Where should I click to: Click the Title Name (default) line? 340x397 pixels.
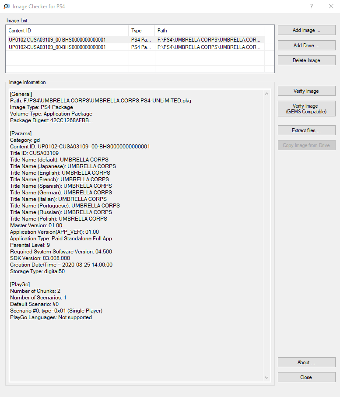[x=59, y=160]
